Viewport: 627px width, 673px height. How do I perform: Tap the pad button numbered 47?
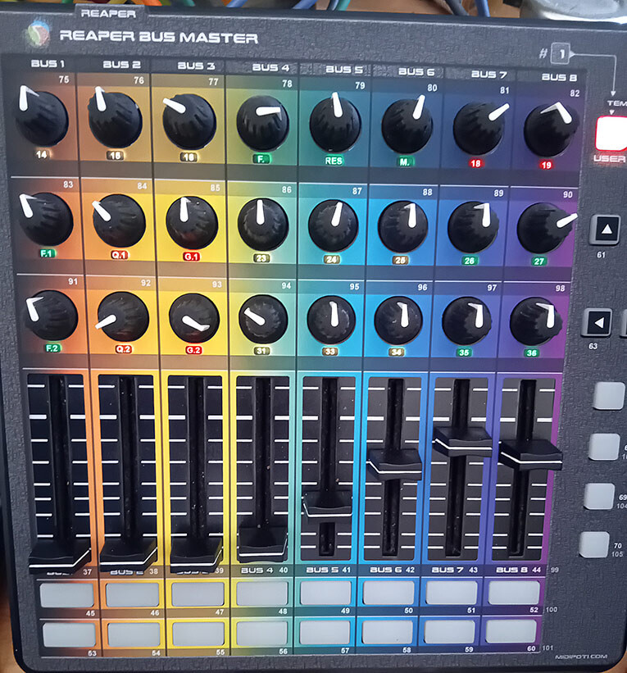198,594
